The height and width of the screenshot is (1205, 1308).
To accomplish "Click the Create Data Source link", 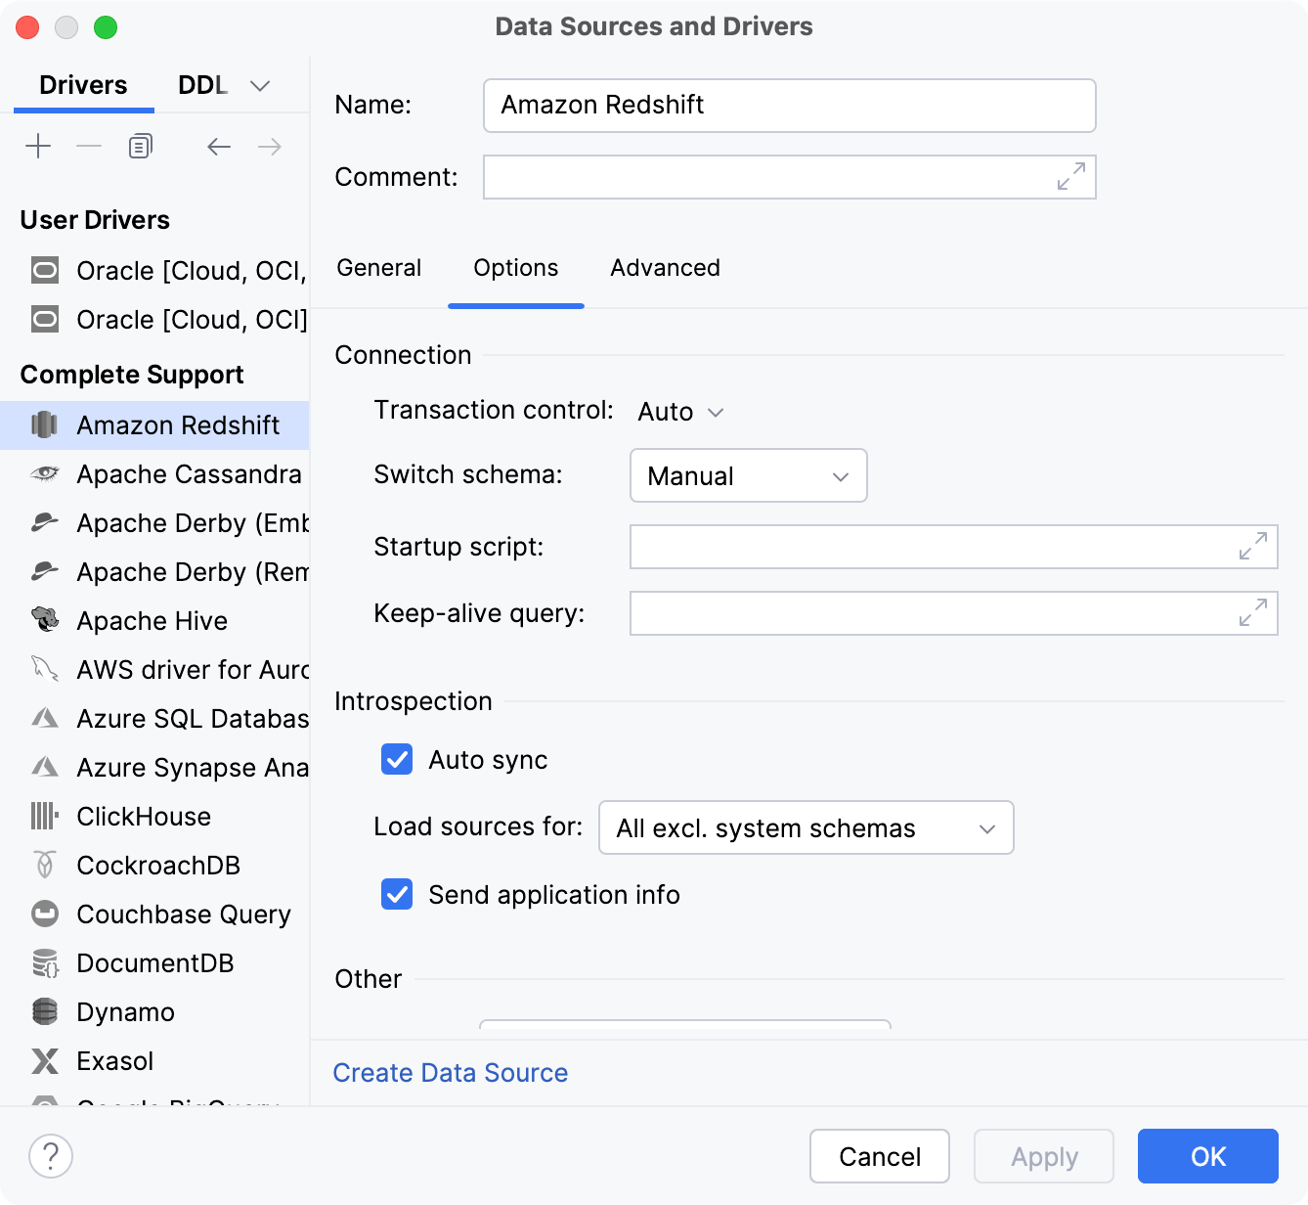I will click(x=450, y=1072).
